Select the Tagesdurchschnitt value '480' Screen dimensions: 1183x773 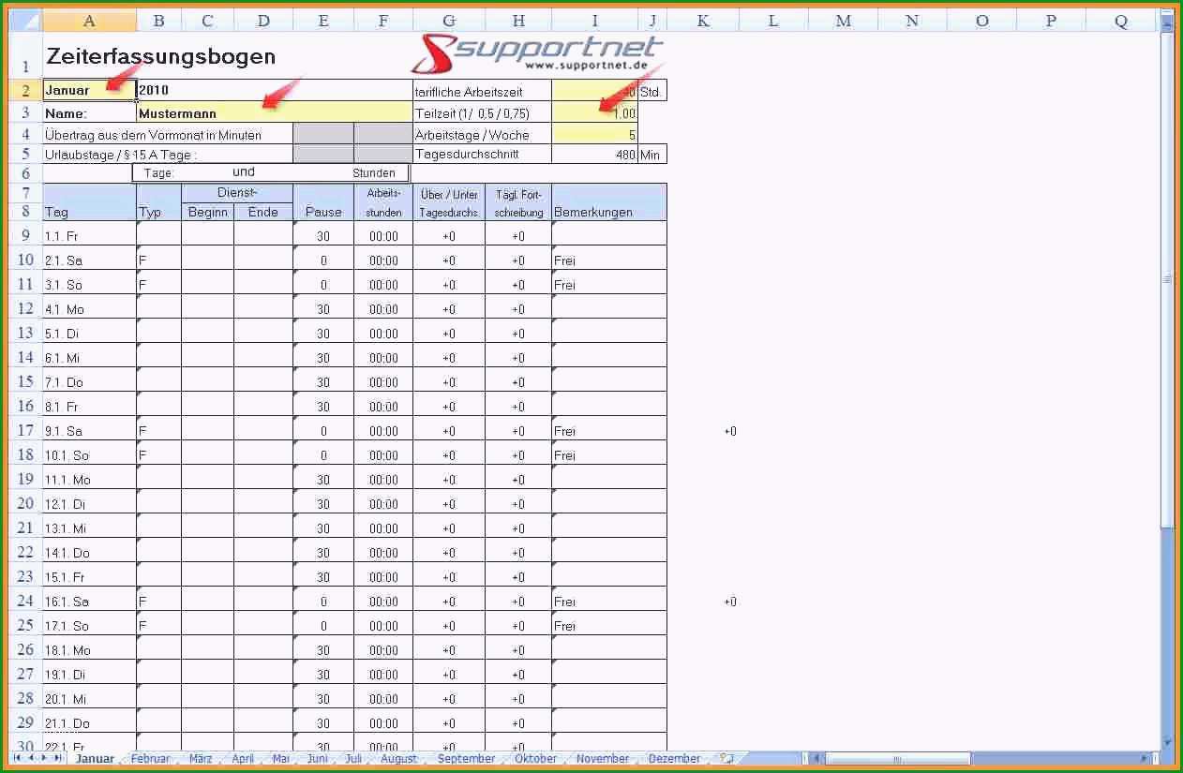pos(594,154)
